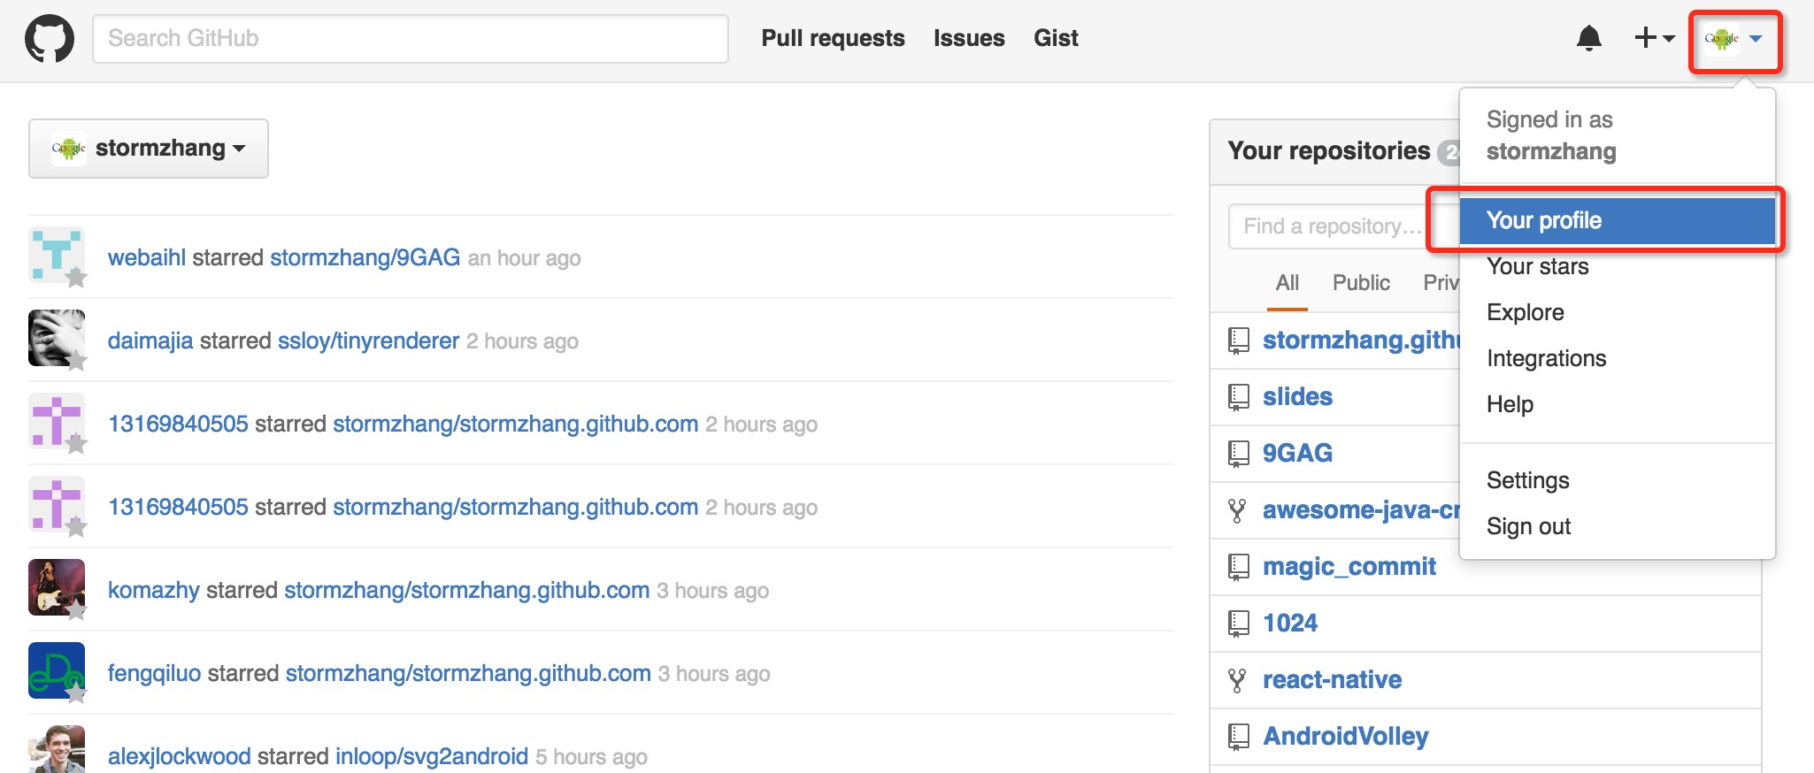Screen dimensions: 1814x773
Task: Click the GitHub Octocat logo
Action: pyautogui.click(x=50, y=39)
